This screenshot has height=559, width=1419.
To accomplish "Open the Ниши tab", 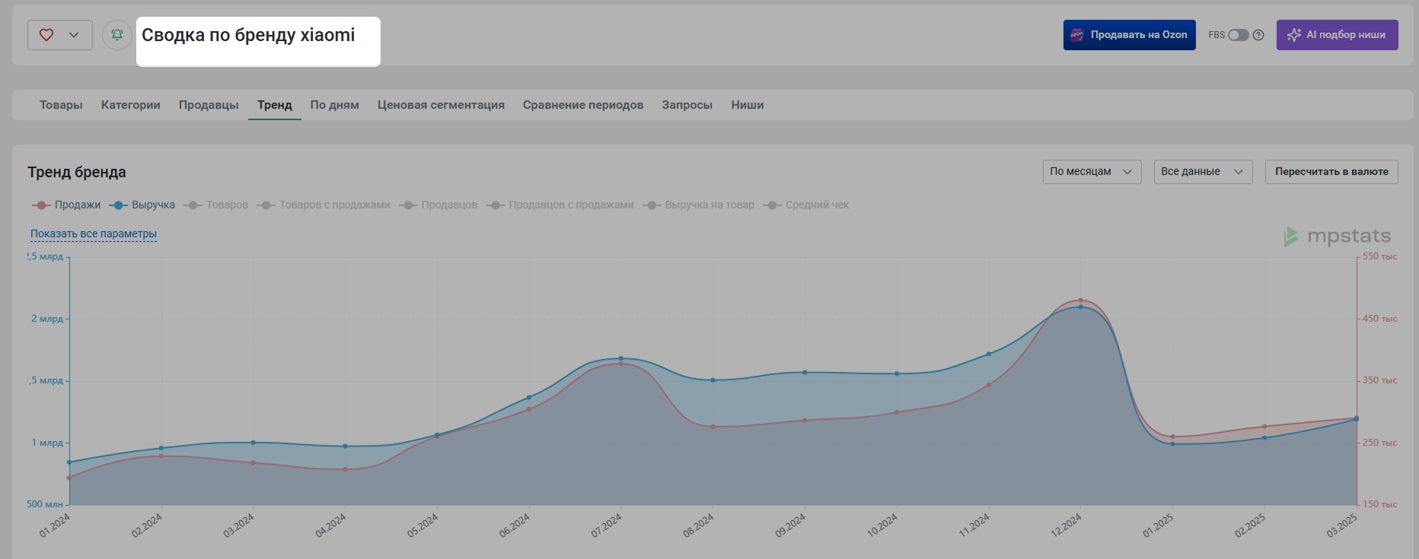I will coord(748,105).
